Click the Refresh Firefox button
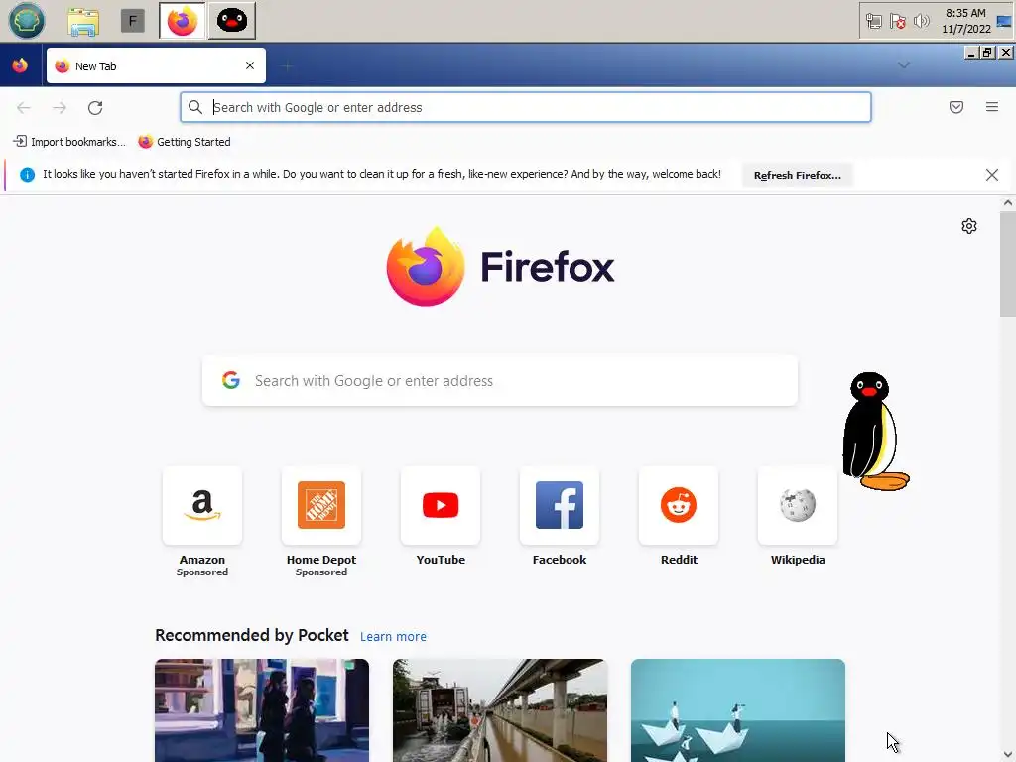This screenshot has width=1016, height=762. (x=798, y=175)
